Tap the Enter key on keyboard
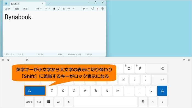This screenshot has height=108, width=192. tap(159, 80)
